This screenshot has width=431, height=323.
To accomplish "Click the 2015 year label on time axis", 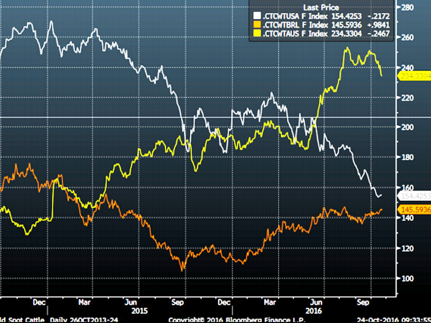I will click(x=139, y=311).
